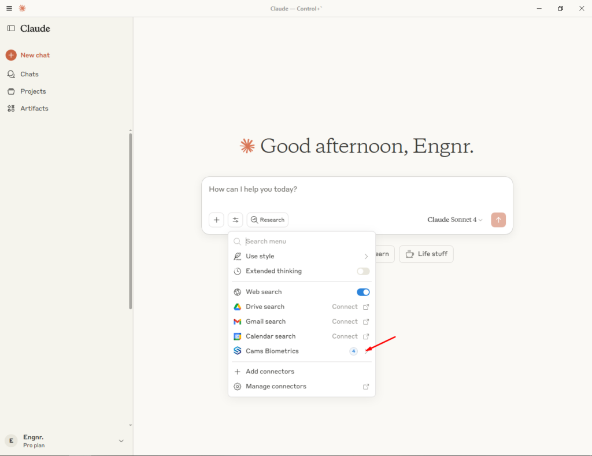
Task: Select Add connectors
Action: 302,372
